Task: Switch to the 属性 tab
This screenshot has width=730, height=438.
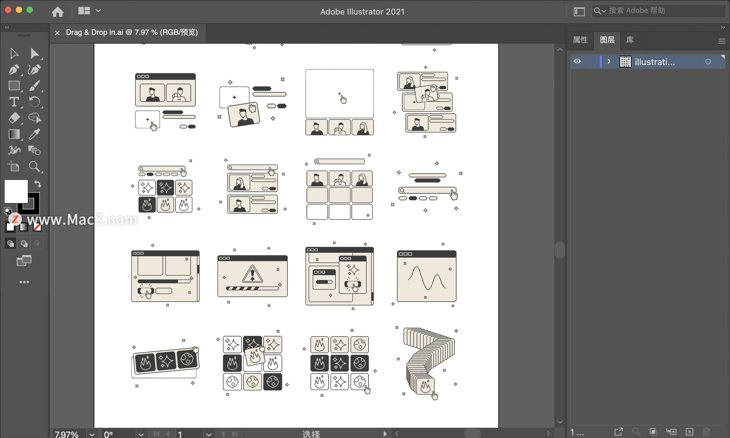Action: coord(580,40)
